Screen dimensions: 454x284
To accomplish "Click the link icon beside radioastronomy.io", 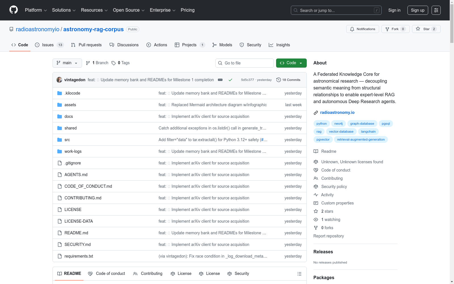I will (316, 113).
